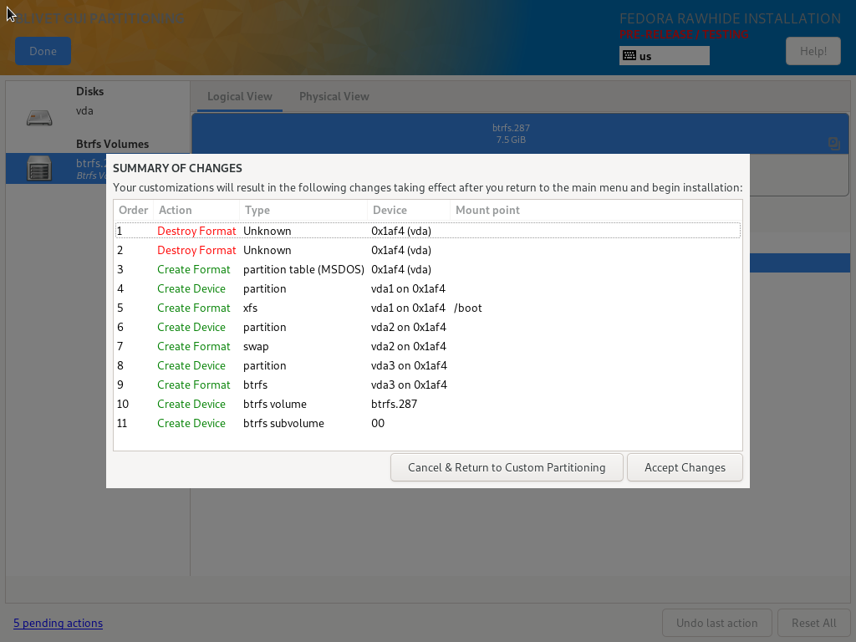Screen dimensions: 856x642
Task: Click the Done button
Action: [x=43, y=51]
